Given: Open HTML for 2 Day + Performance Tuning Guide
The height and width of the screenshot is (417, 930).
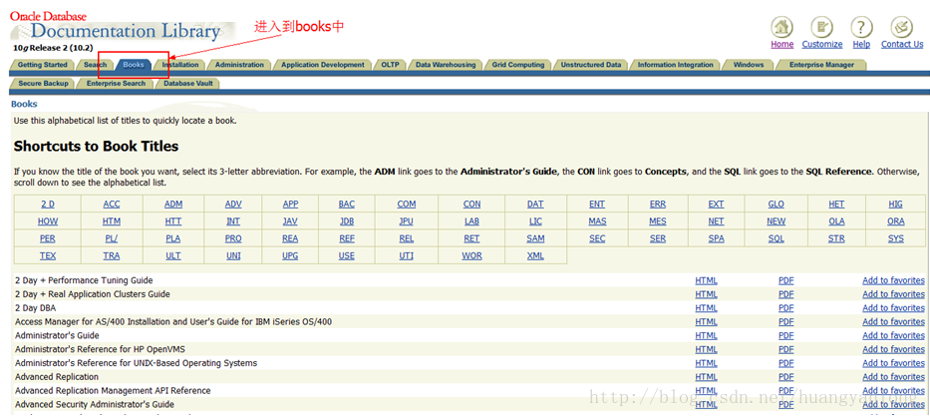Looking at the screenshot, I should [x=706, y=280].
